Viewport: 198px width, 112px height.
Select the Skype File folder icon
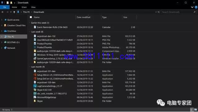coord(35,101)
